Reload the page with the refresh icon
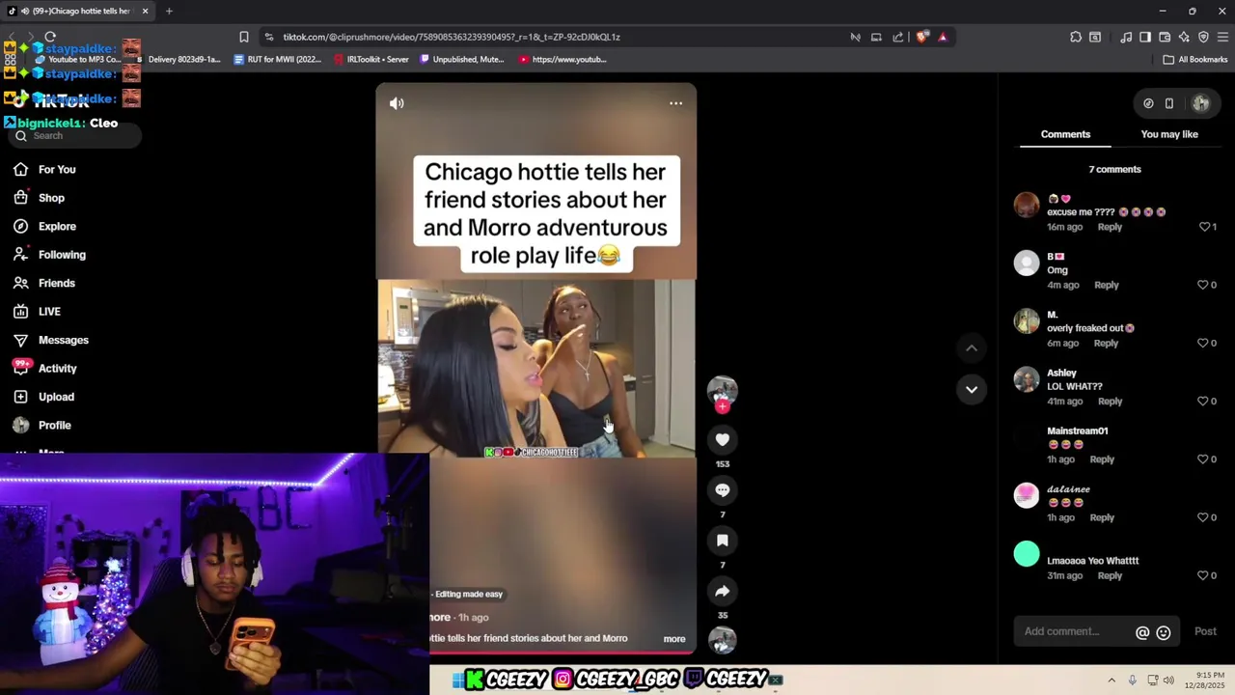The width and height of the screenshot is (1235, 695). (x=50, y=37)
